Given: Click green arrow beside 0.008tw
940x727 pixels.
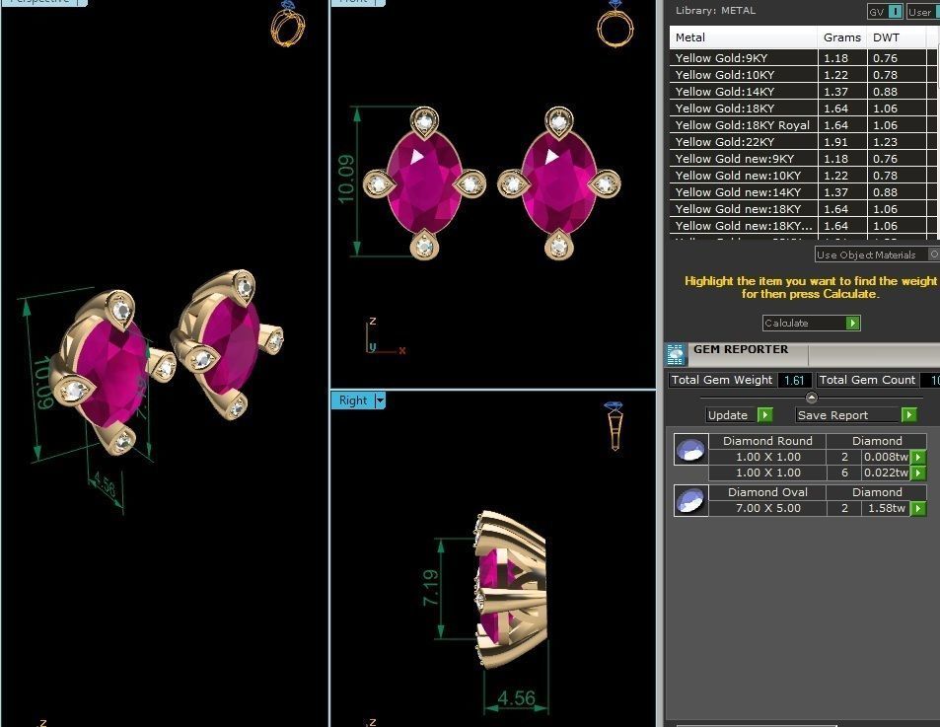Looking at the screenshot, I should 918,458.
